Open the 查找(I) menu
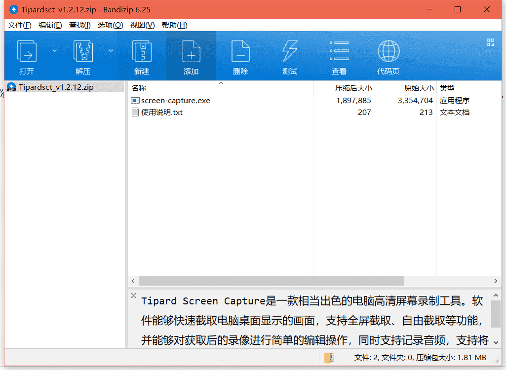506x370 pixels. (79, 25)
